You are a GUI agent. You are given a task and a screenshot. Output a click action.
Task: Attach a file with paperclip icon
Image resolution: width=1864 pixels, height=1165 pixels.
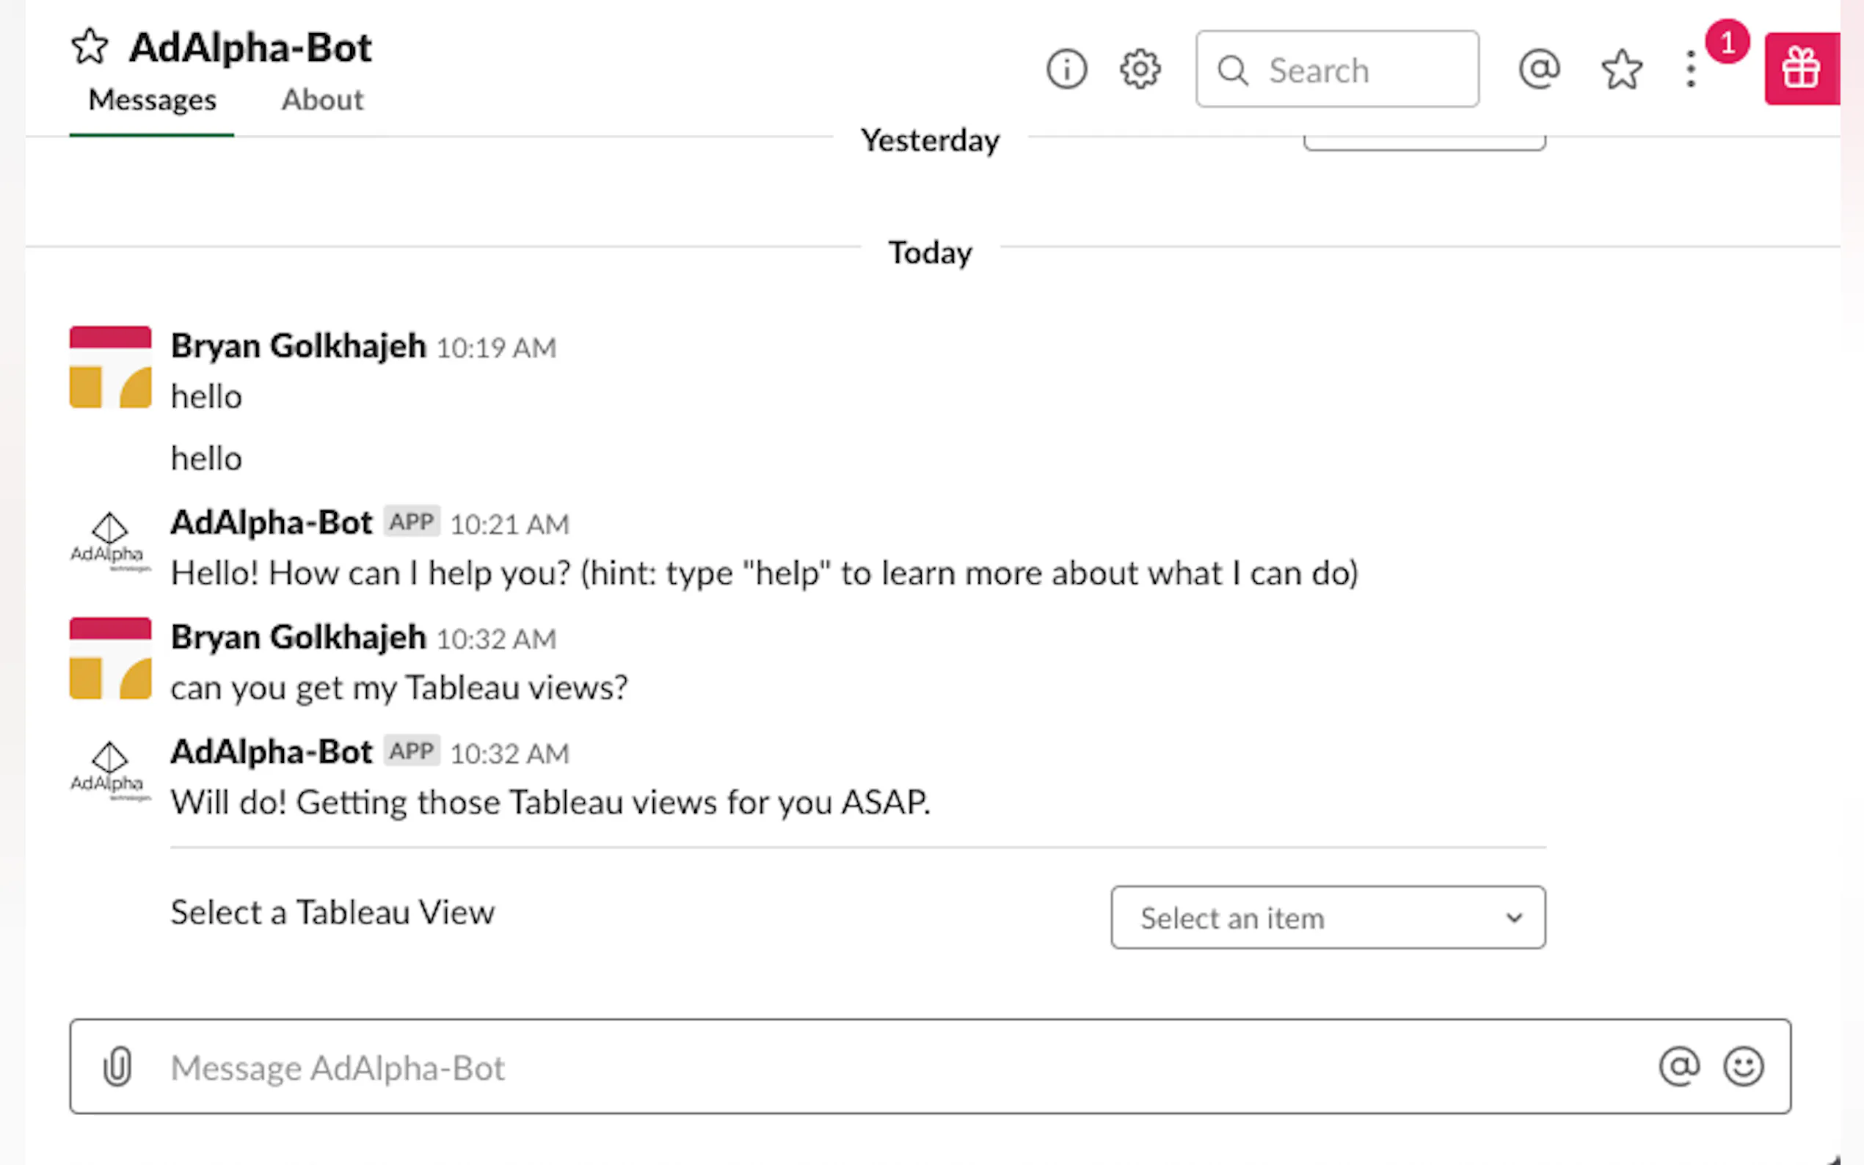(117, 1067)
